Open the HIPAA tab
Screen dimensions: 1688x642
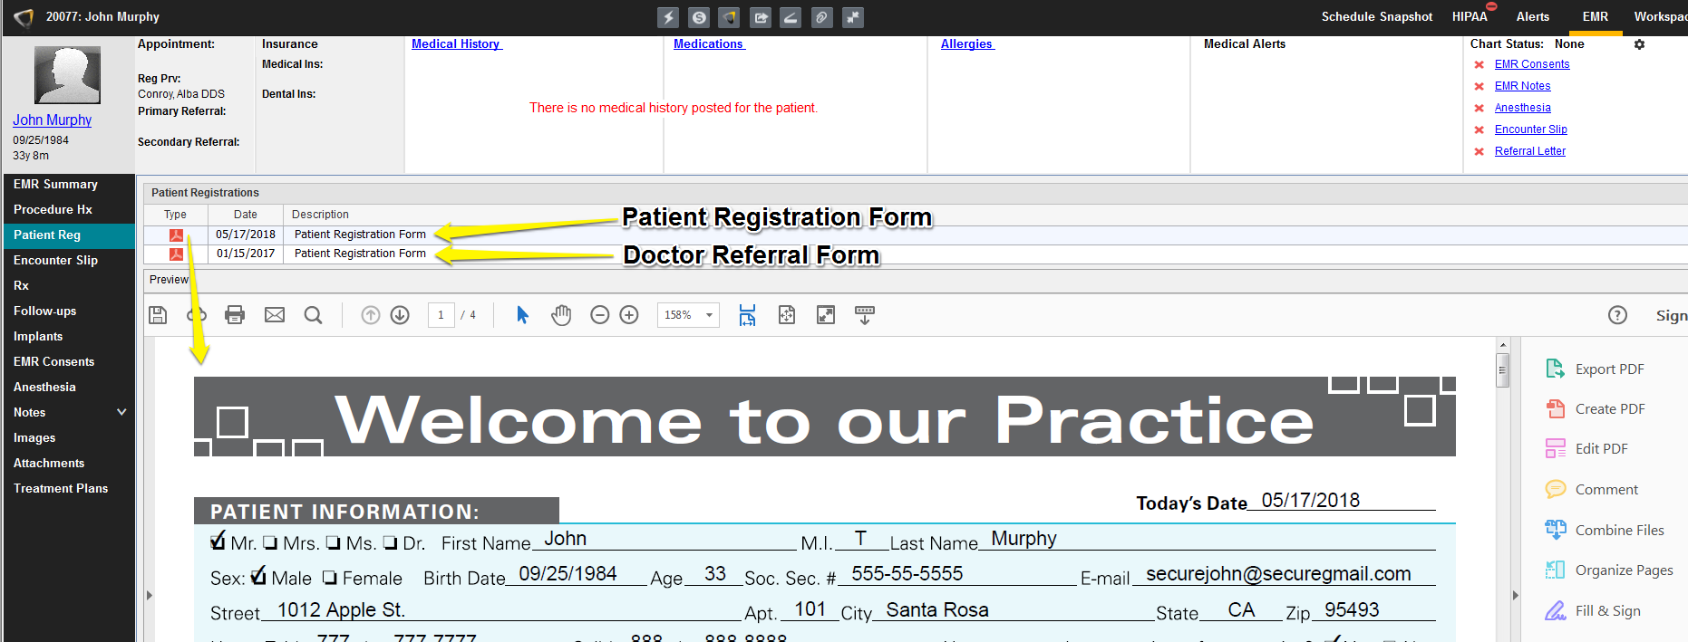[x=1470, y=17]
